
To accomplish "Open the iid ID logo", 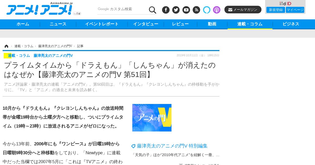I will pyautogui.click(x=285, y=3).
